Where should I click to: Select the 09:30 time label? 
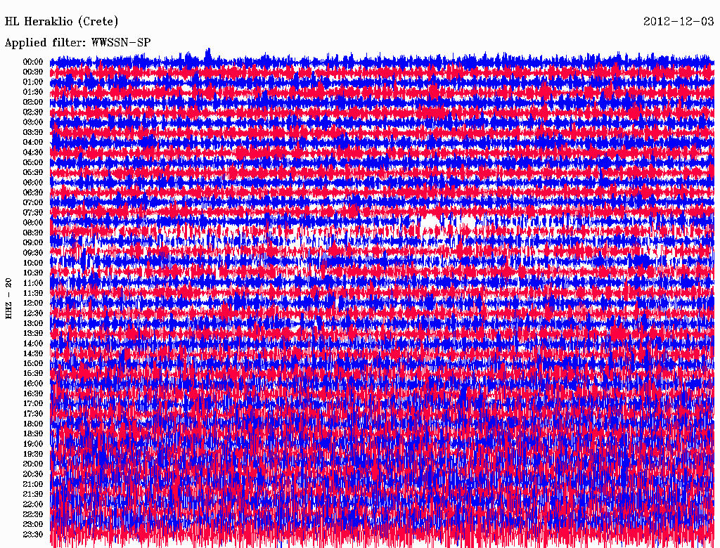32,253
